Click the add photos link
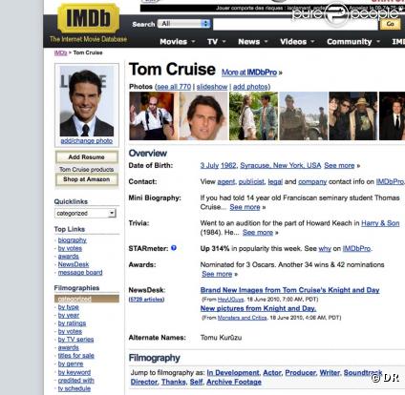Viewport: 405px width, 395px height. pos(250,87)
